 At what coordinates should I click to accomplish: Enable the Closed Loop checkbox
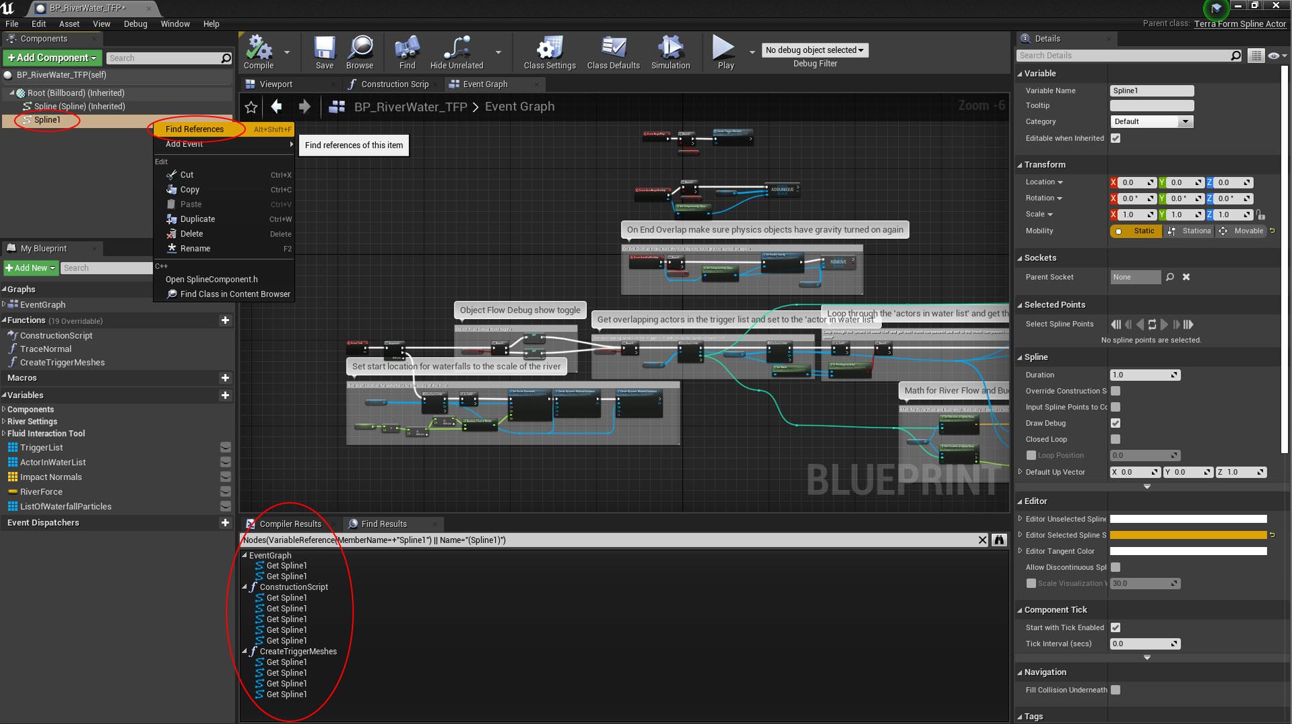click(1115, 439)
